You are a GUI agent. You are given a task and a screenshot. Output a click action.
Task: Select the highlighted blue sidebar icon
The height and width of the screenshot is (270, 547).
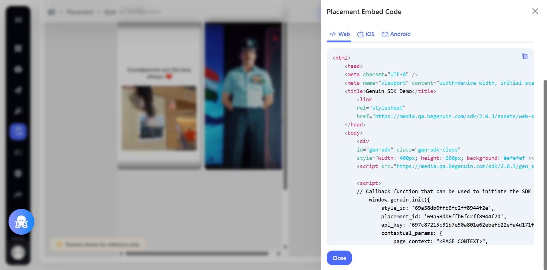[18, 132]
